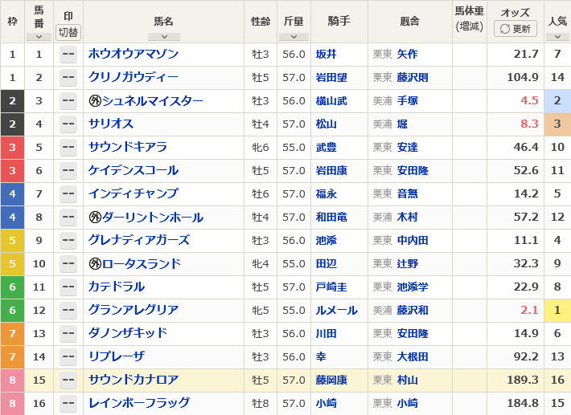Sort by 馬番 using its dropdown arrow
This screenshot has height=415, width=571.
(x=39, y=37)
